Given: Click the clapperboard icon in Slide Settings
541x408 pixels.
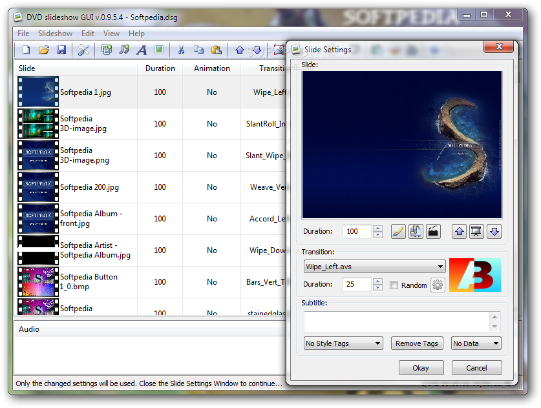Looking at the screenshot, I should (x=433, y=232).
